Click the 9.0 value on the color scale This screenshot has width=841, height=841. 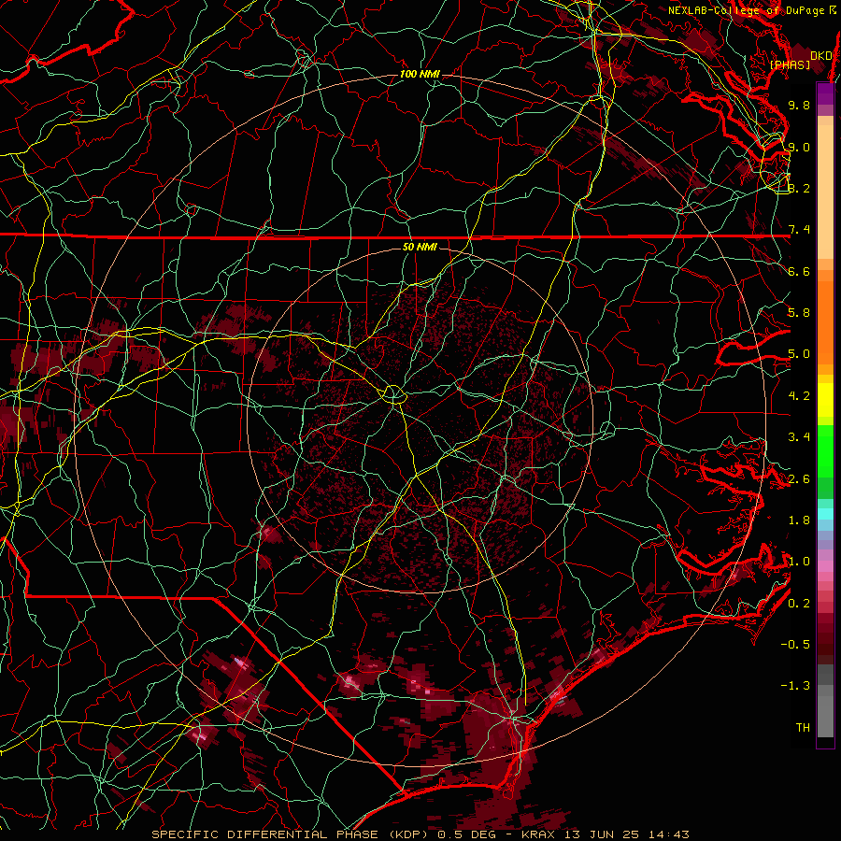point(799,147)
